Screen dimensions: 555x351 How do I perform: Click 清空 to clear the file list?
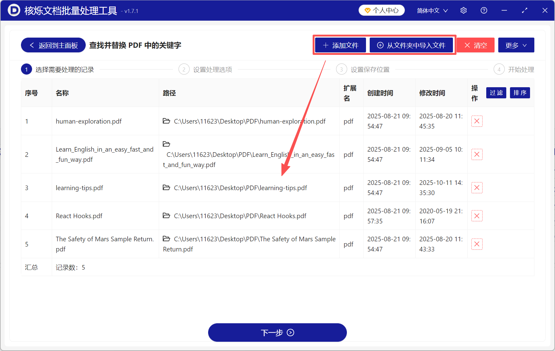click(x=475, y=45)
